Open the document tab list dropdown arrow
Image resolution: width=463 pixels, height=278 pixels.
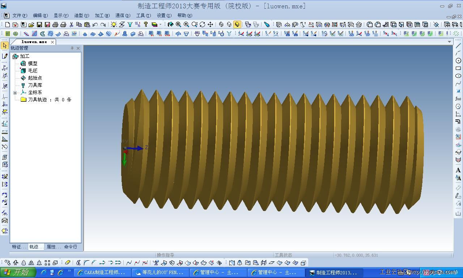point(450,42)
